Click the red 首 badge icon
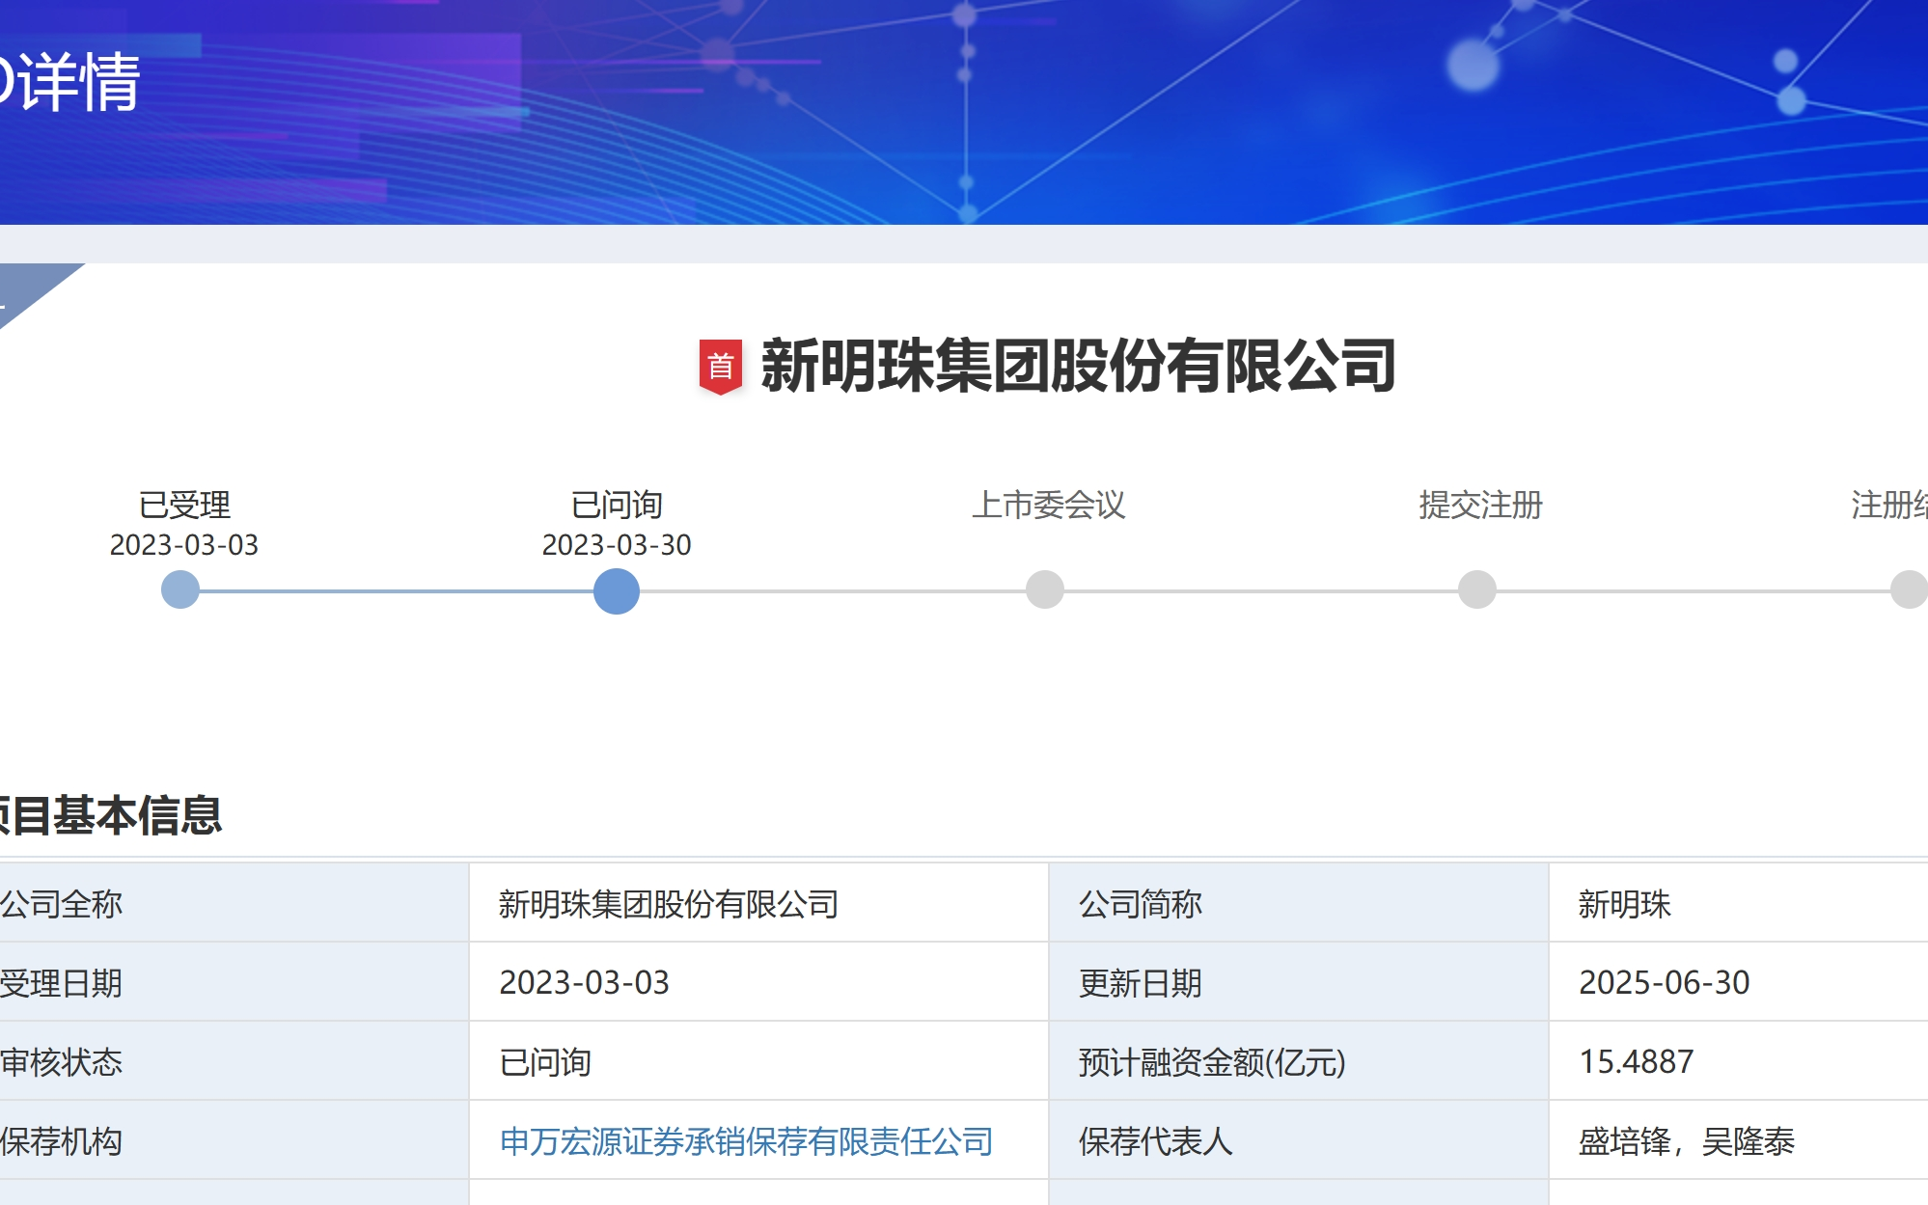 coord(720,367)
